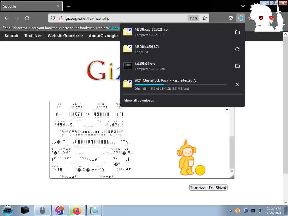Open the notepad taskbar app
This screenshot has width=288, height=216.
[x=94, y=210]
